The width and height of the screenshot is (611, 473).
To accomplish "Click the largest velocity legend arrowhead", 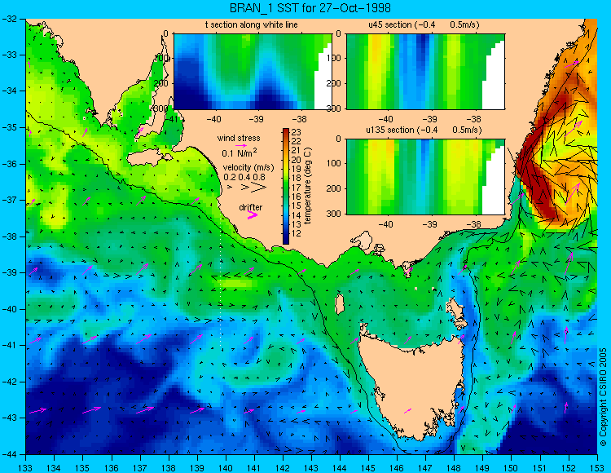I will click(x=259, y=188).
